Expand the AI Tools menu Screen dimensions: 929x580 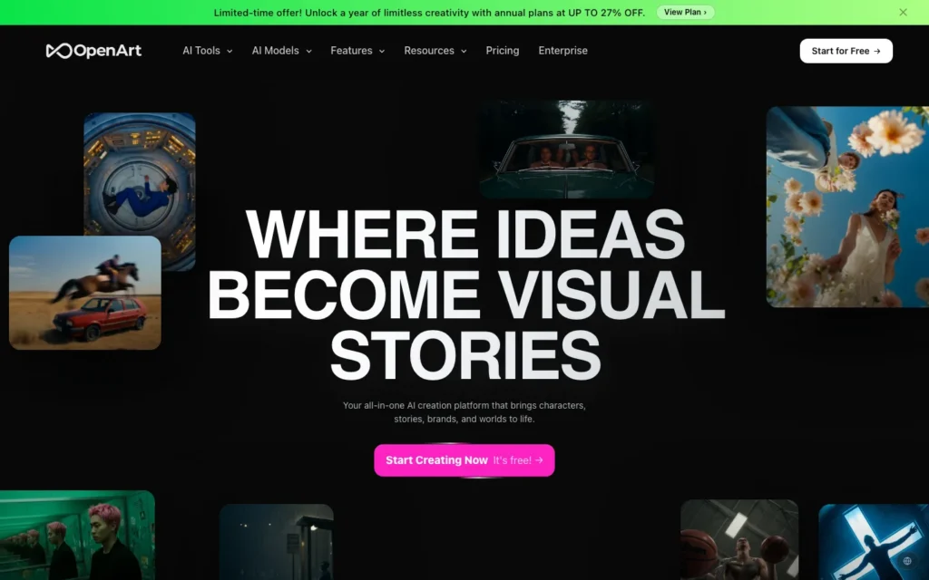point(208,51)
